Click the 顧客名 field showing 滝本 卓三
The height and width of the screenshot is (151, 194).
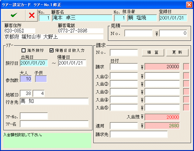pos(82,18)
